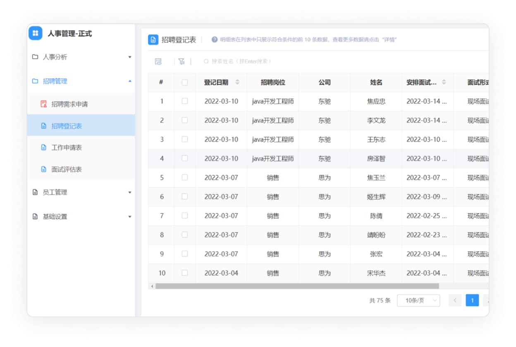Image resolution: width=516 pixels, height=347 pixels.
Task: Check the checkbox for row 1 (焦应忠)
Action: point(185,101)
